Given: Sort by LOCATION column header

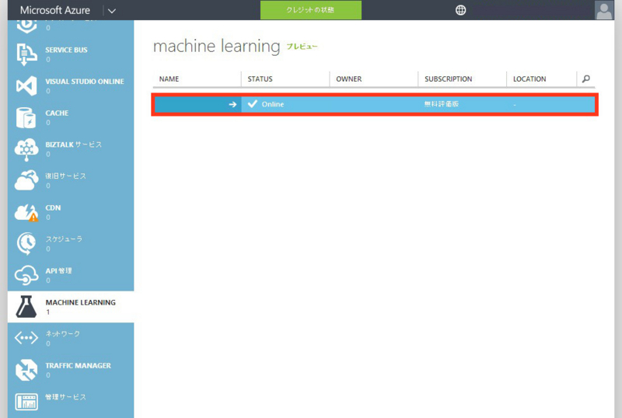Looking at the screenshot, I should (x=529, y=79).
